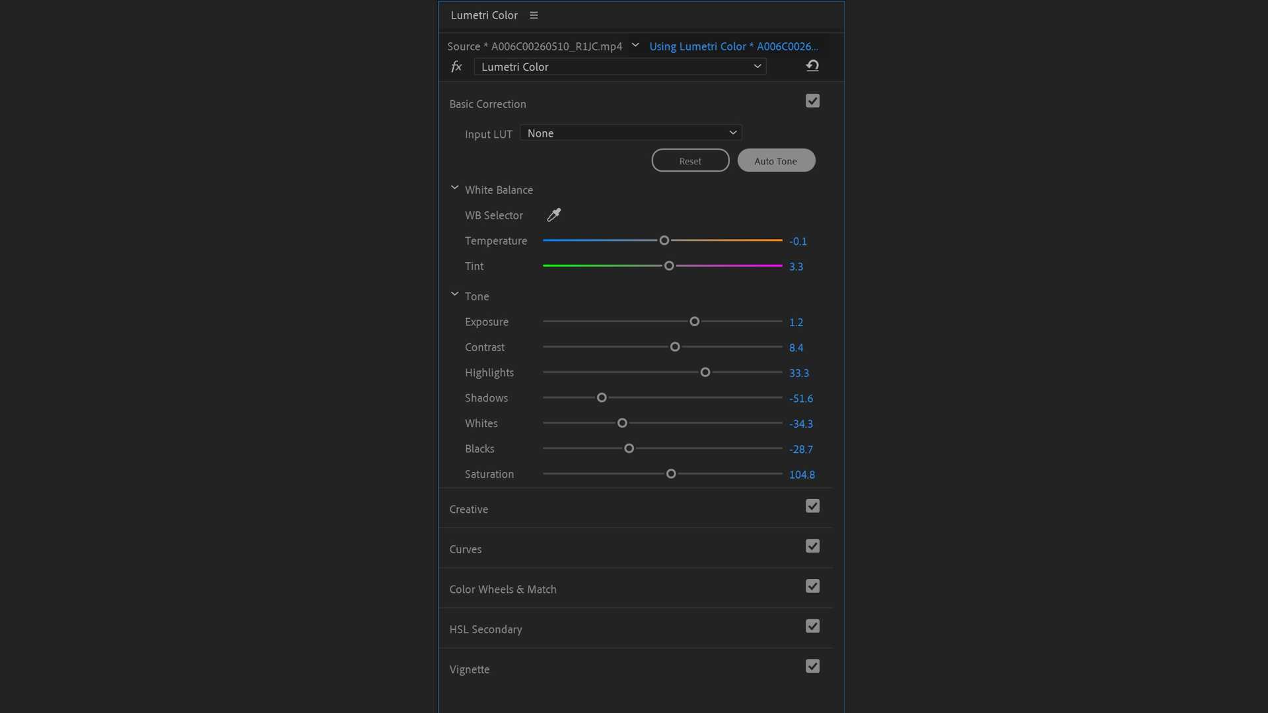Click the Tint value 3.3

tap(796, 267)
